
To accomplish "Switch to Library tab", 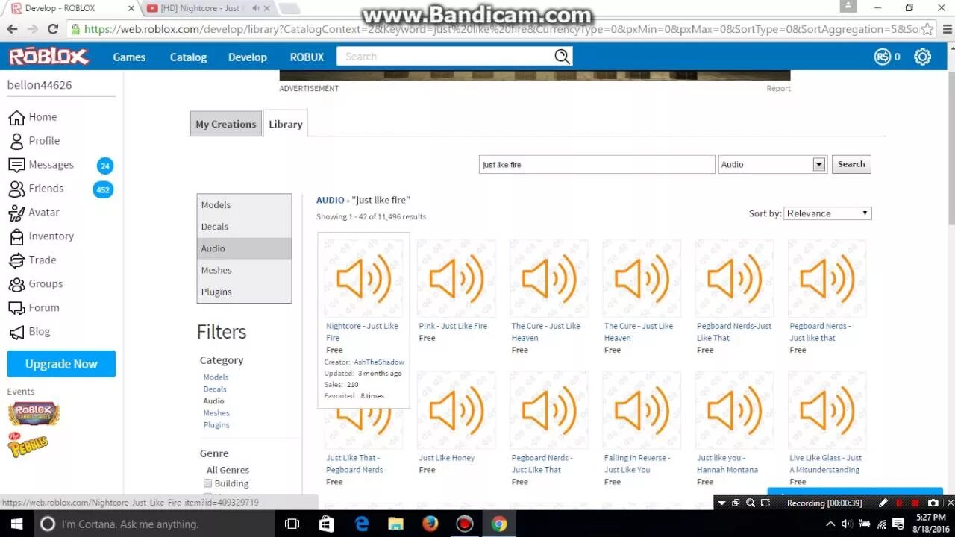I will [286, 124].
